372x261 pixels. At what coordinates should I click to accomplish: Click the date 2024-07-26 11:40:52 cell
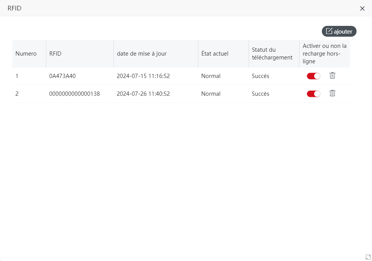click(143, 94)
